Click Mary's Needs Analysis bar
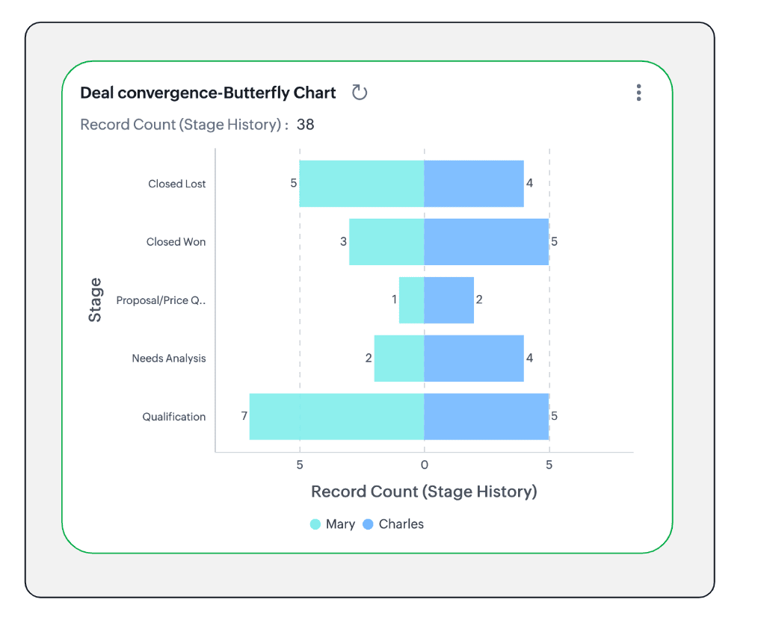Screen dimensions: 758x620 coord(398,359)
